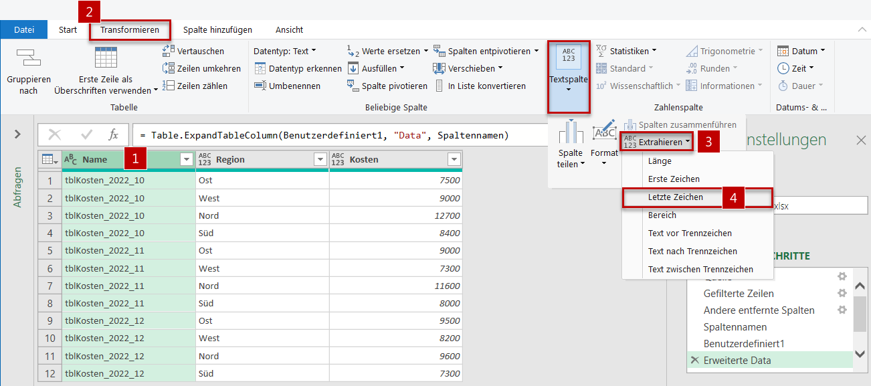Click Zeilen zählen in the ribbon
The width and height of the screenshot is (871, 386).
195,86
